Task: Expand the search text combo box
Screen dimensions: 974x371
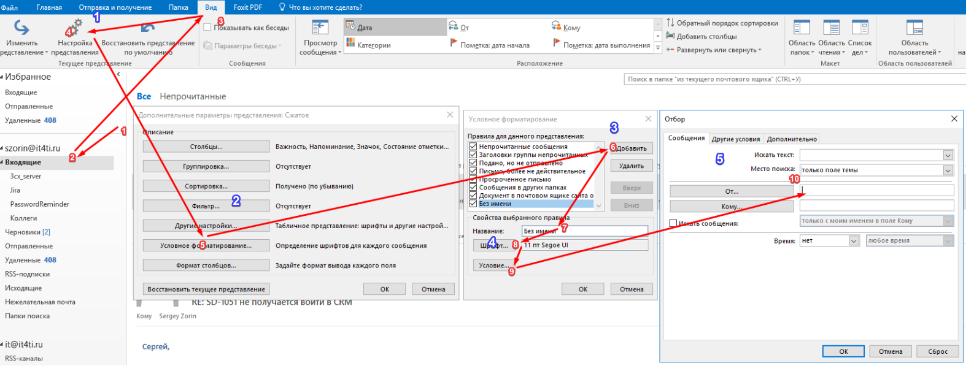Action: pyautogui.click(x=948, y=155)
